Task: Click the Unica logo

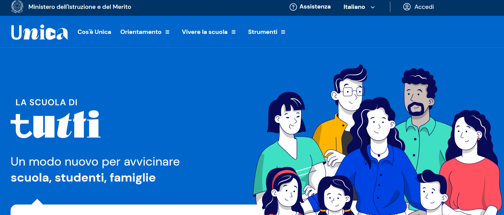Action: click(39, 32)
